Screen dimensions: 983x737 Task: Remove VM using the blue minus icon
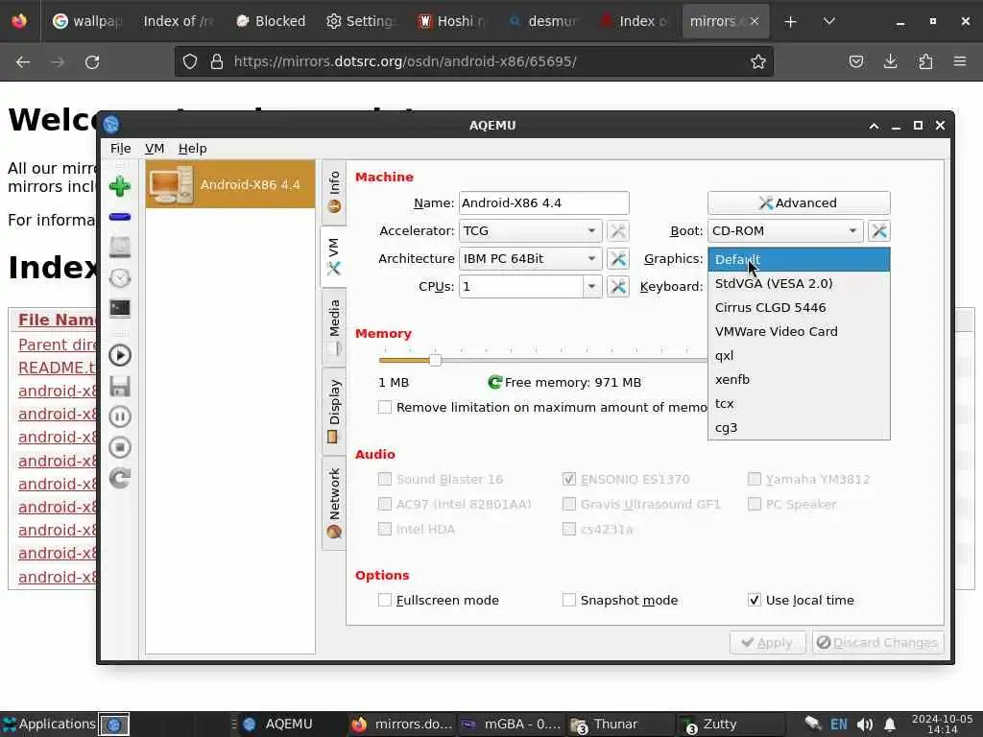(120, 217)
